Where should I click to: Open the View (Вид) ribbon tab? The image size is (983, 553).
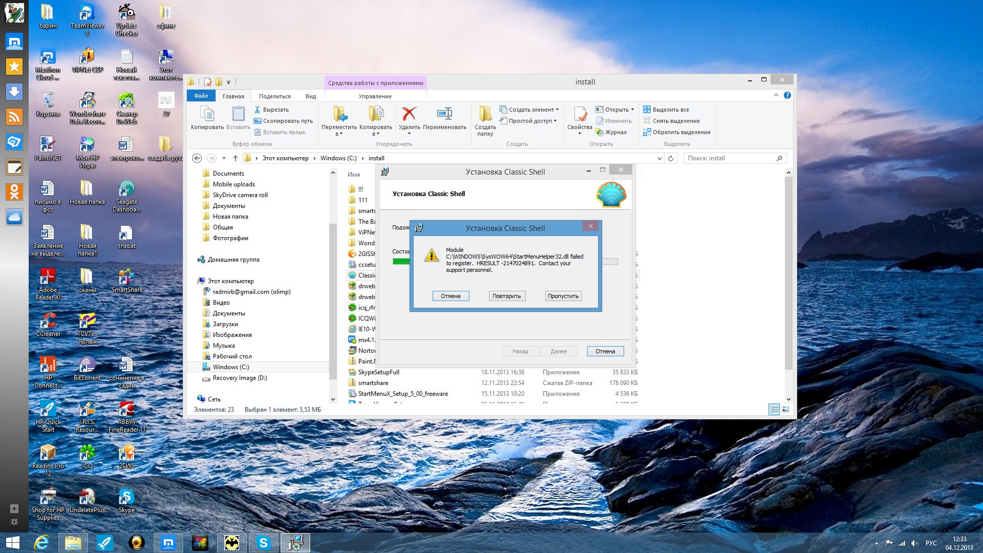[x=310, y=96]
